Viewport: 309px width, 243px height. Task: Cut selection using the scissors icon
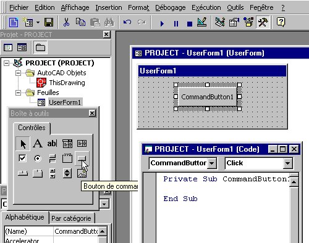click(66, 22)
